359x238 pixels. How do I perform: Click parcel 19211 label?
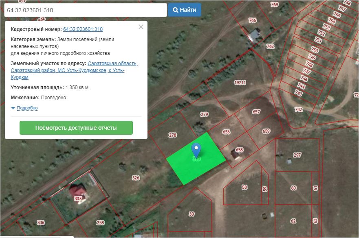pos(240,83)
